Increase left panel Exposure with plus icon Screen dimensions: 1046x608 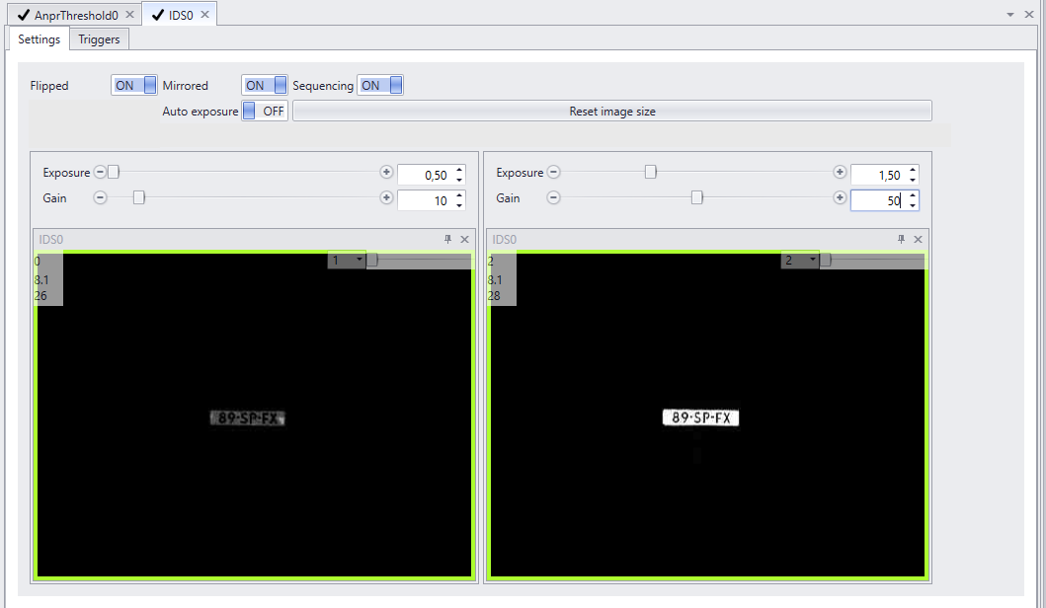pyautogui.click(x=386, y=172)
